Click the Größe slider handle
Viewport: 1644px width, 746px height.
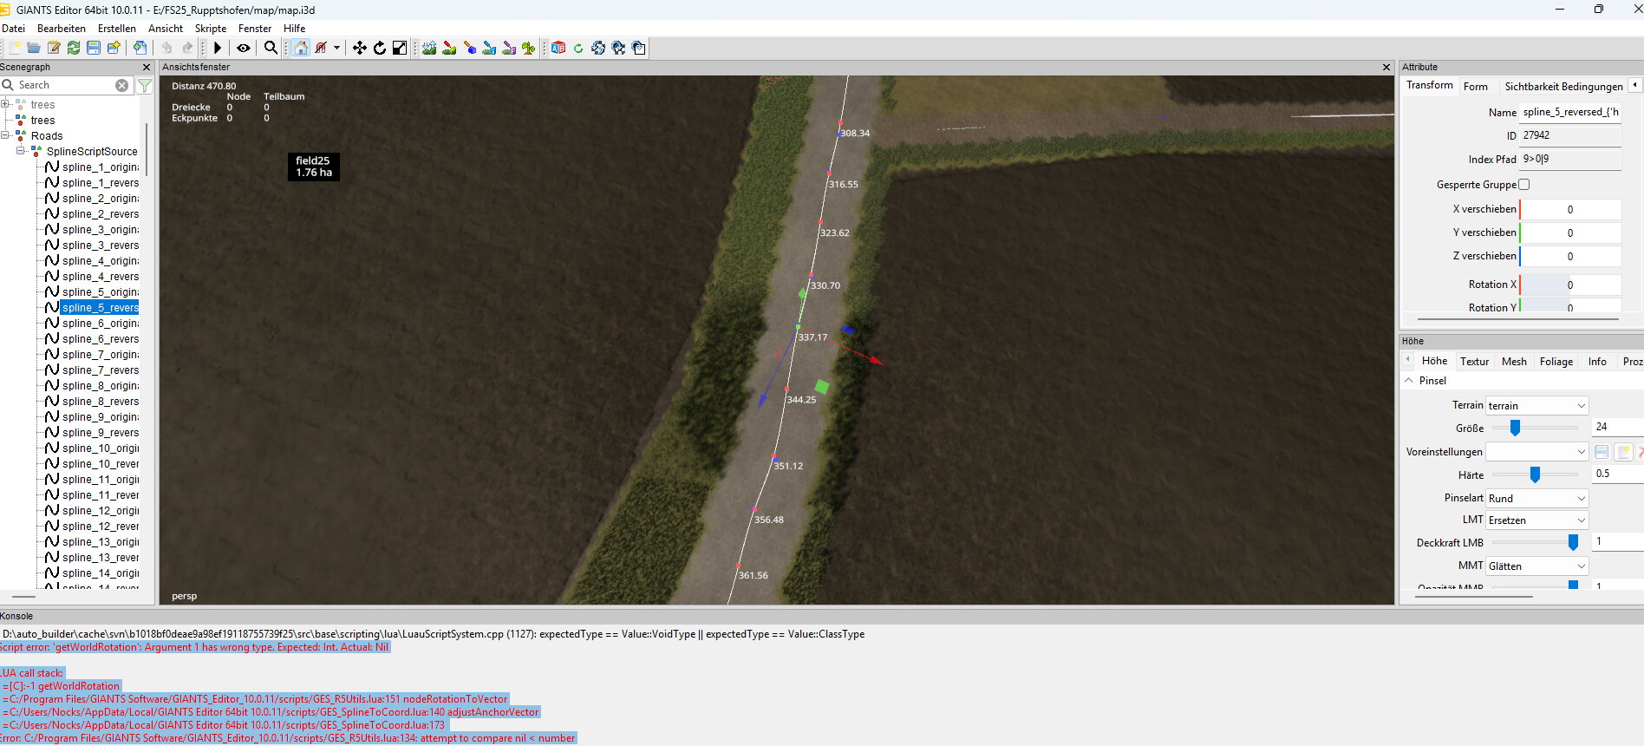(1515, 428)
